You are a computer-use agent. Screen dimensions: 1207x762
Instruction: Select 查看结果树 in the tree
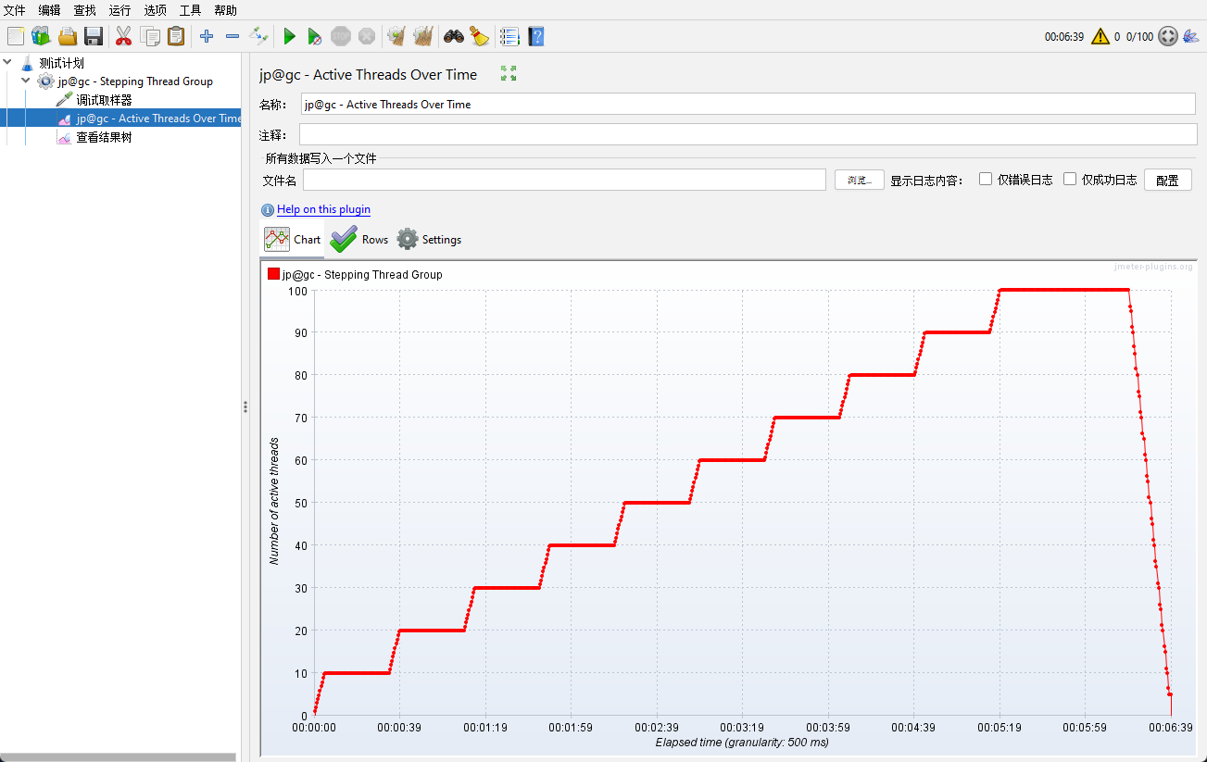104,137
